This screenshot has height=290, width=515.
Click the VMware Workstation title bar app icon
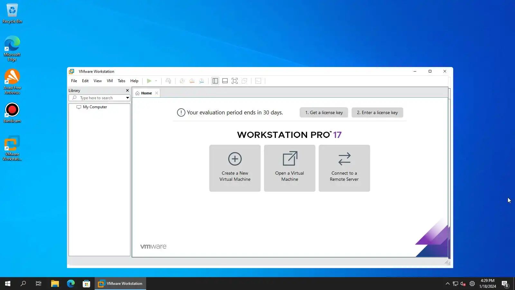(71, 72)
